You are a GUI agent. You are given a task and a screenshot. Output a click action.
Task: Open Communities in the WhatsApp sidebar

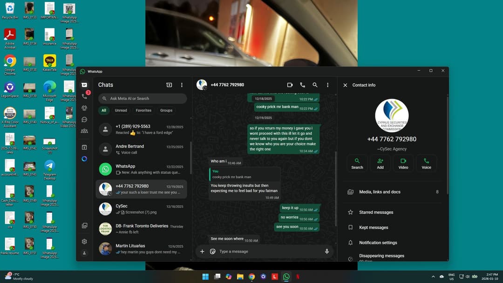click(84, 131)
